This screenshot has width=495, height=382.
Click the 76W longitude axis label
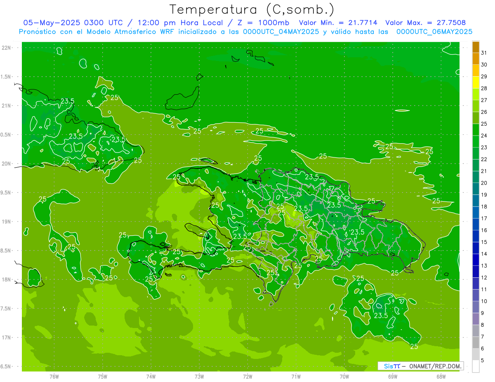point(54,376)
